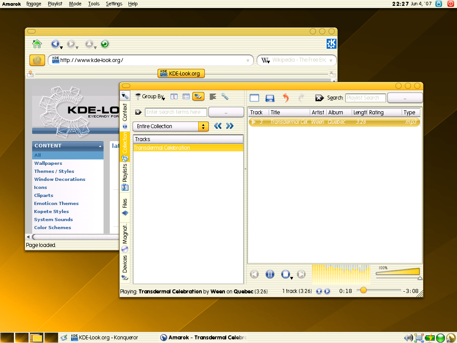Image resolution: width=457 pixels, height=343 pixels.
Task: Click the Forward arrow in Konqueror
Action: [x=71, y=44]
